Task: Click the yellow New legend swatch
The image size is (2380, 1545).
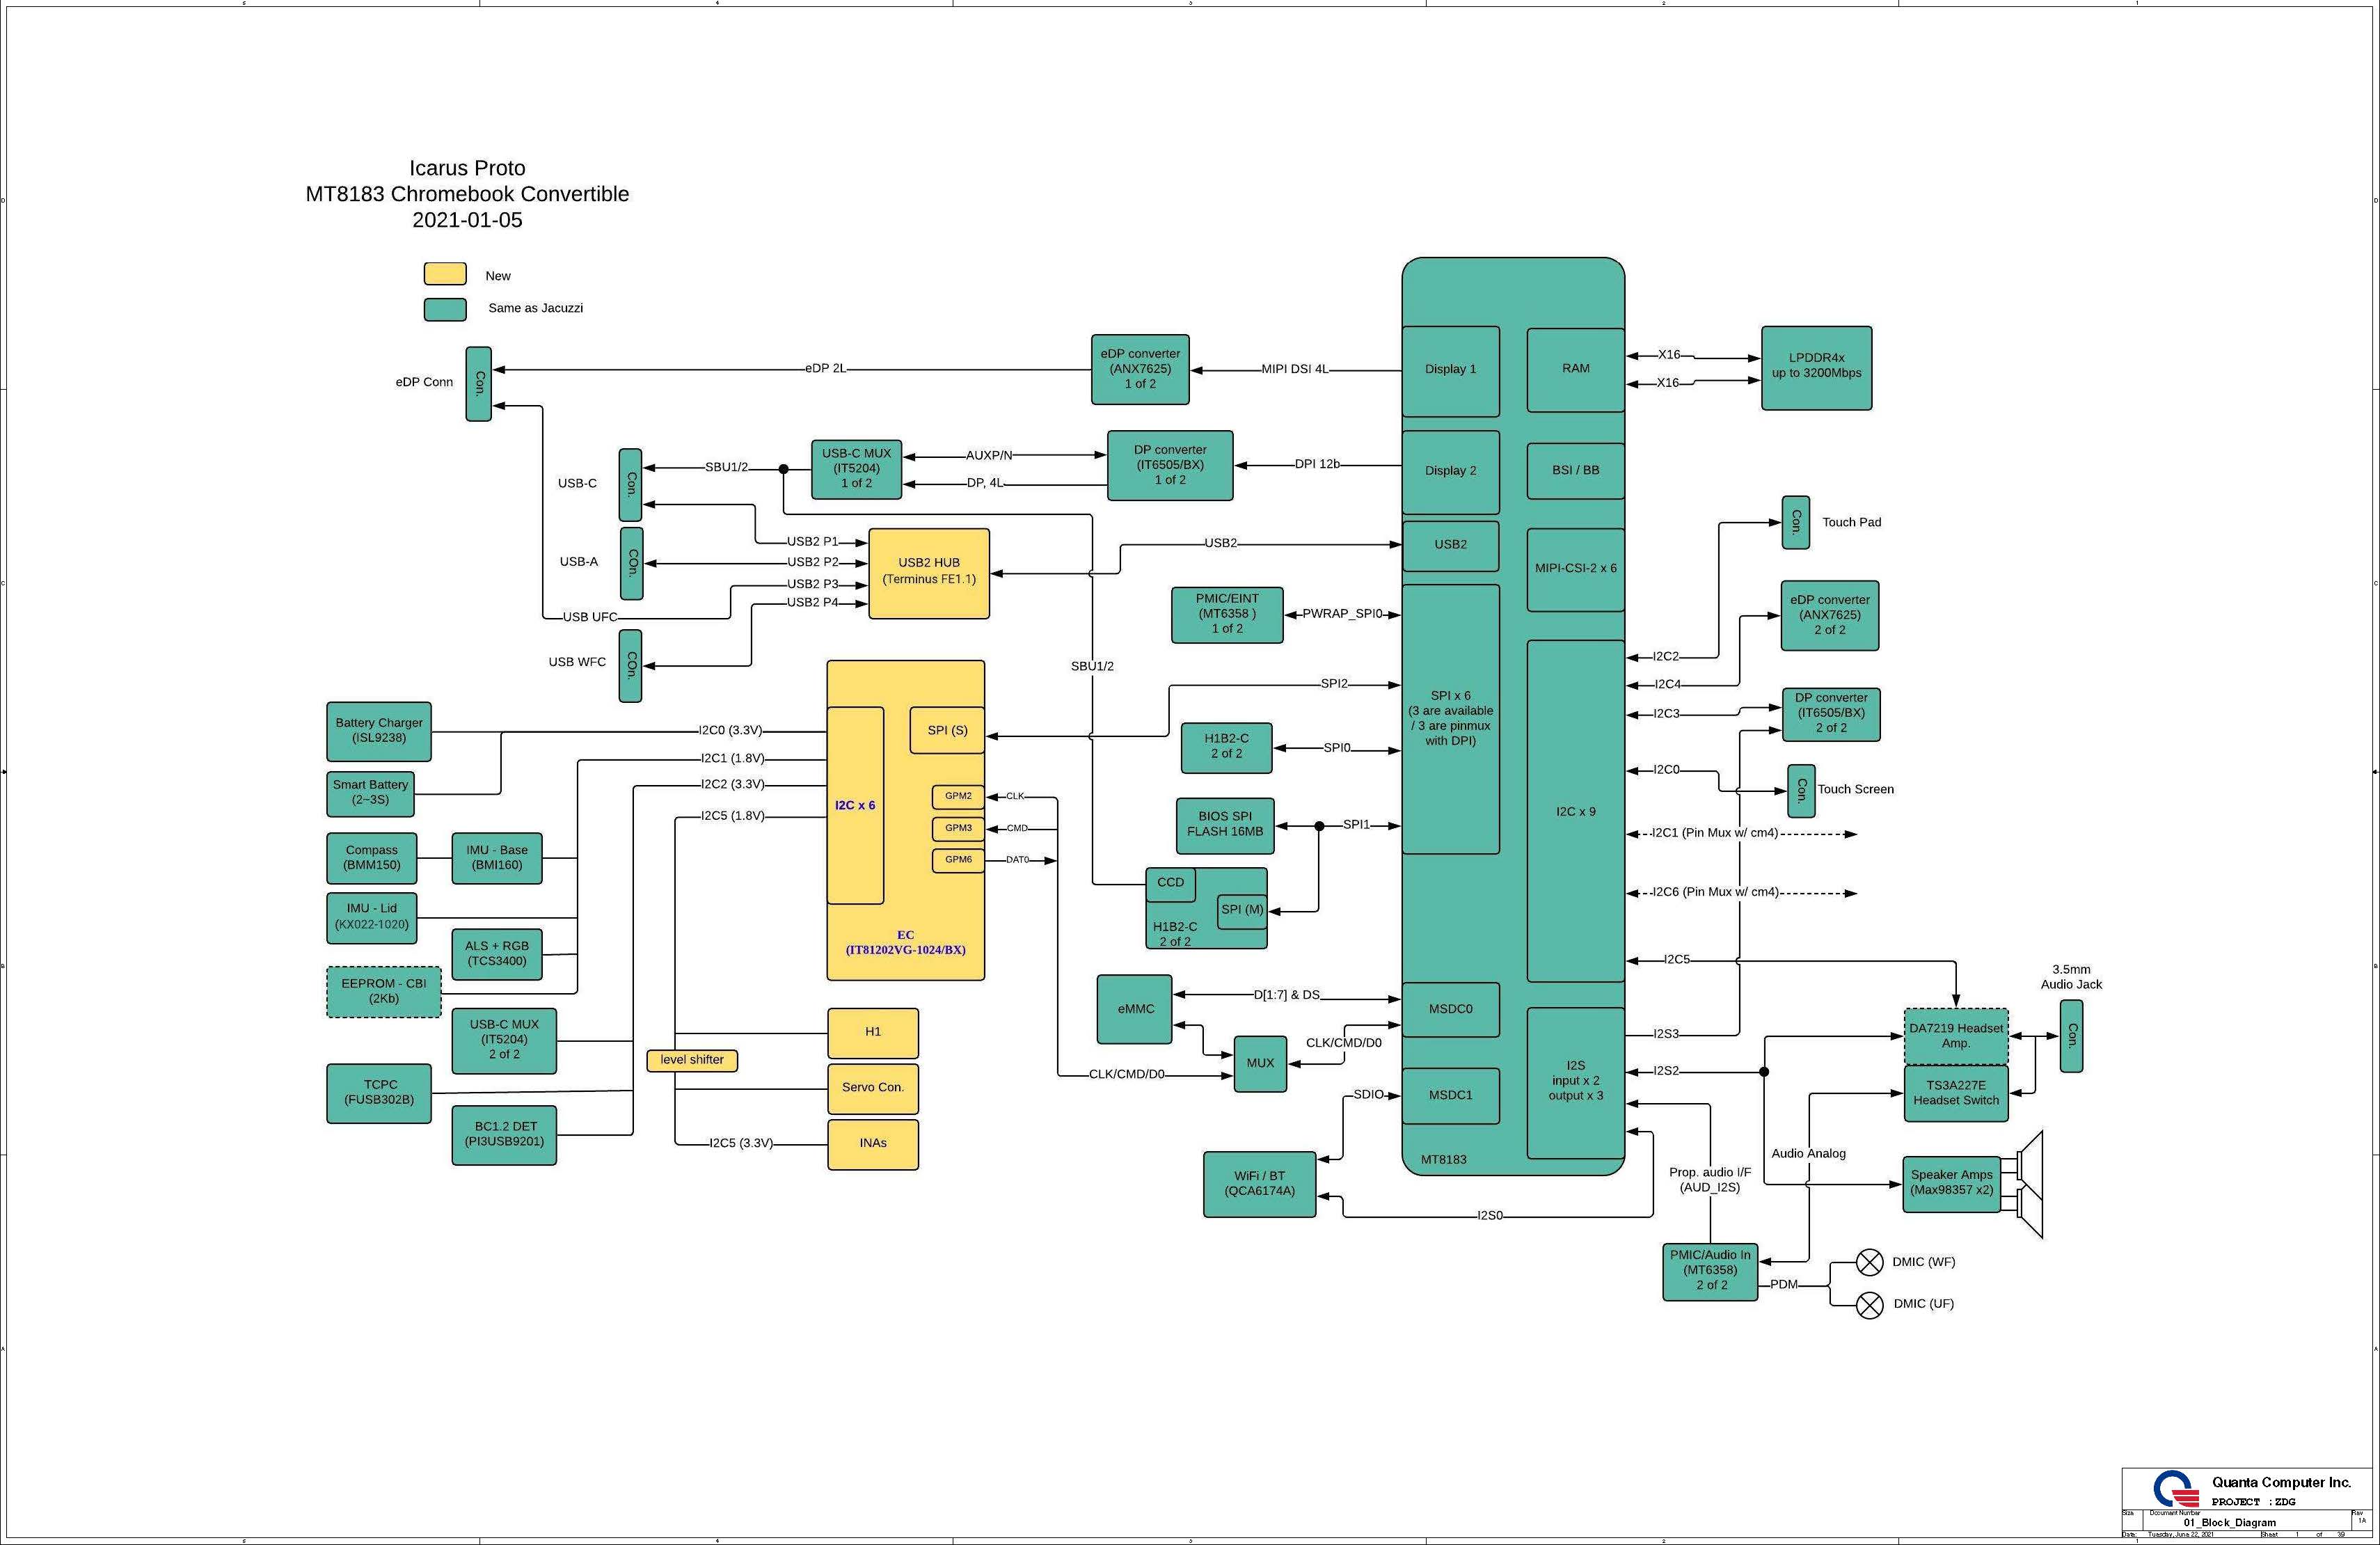Action: coord(445,274)
